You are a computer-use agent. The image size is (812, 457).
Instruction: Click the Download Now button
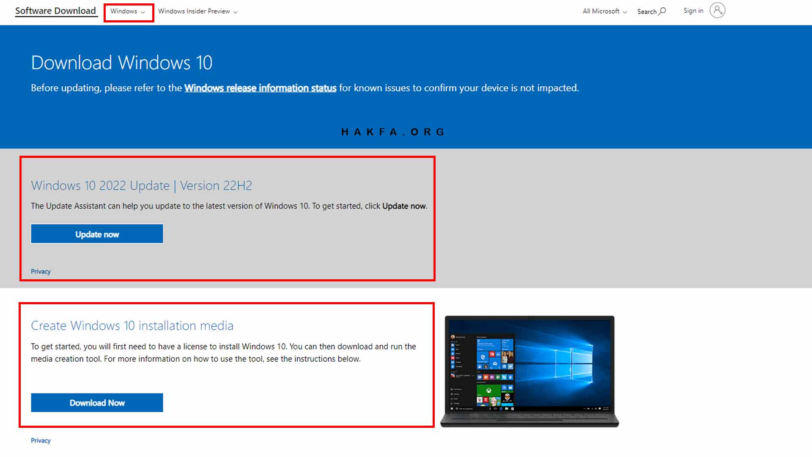(x=97, y=403)
